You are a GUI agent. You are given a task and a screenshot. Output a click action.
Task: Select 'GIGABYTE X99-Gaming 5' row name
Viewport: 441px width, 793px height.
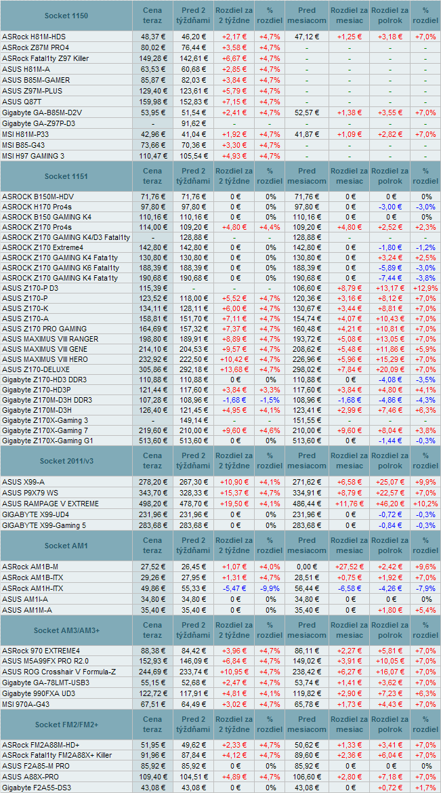coord(44,525)
